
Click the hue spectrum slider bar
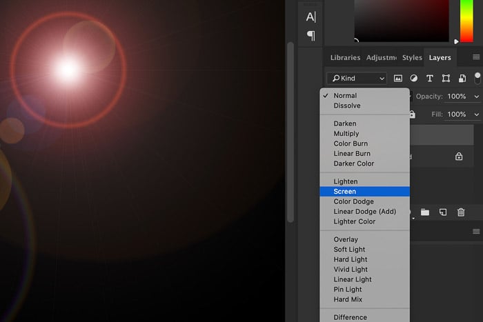pos(466,21)
